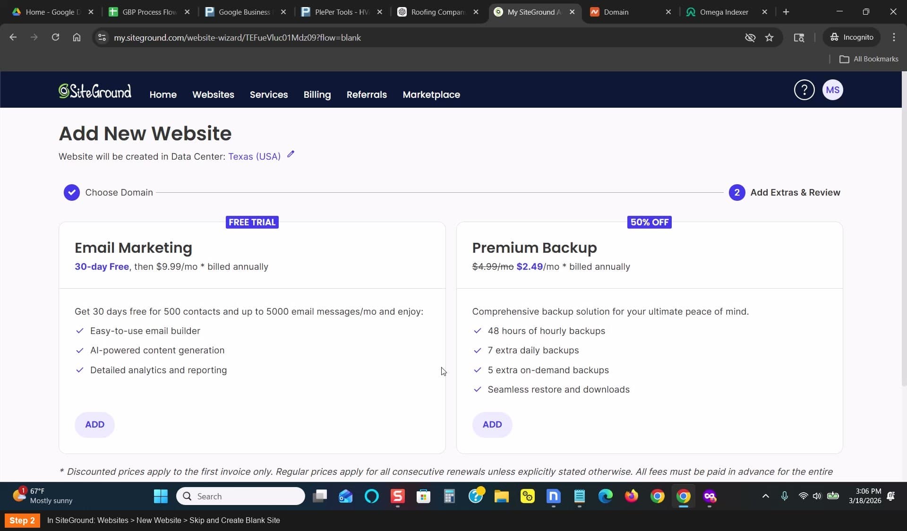Click the FREE TRIAL badge
This screenshot has height=531, width=907.
[x=252, y=222]
